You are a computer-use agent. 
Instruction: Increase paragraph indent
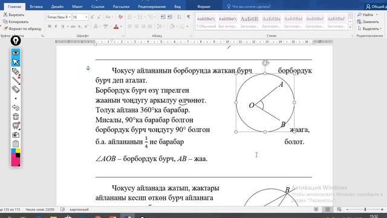pyautogui.click(x=170, y=17)
